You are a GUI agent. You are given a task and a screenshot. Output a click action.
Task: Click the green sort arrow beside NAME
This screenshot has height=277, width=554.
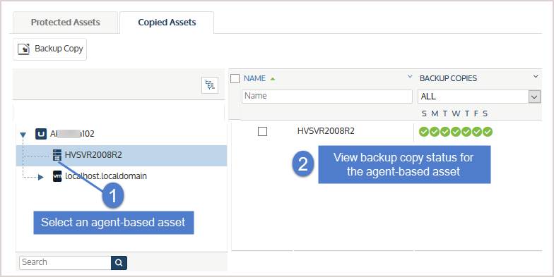273,79
